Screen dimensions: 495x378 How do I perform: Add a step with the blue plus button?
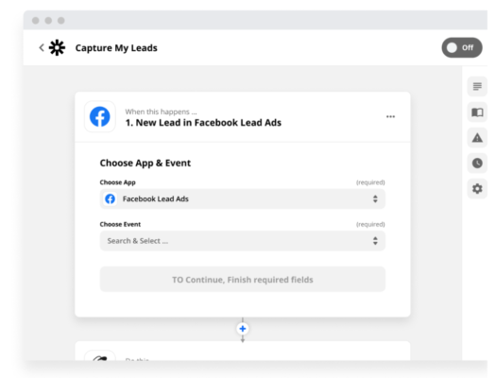pos(243,329)
